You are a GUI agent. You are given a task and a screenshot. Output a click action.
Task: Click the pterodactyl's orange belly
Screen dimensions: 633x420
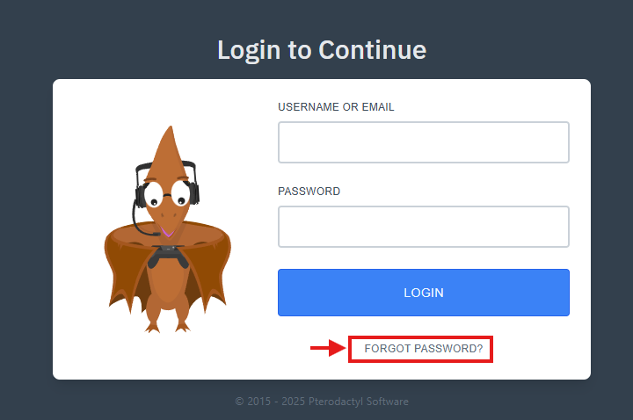(x=167, y=282)
